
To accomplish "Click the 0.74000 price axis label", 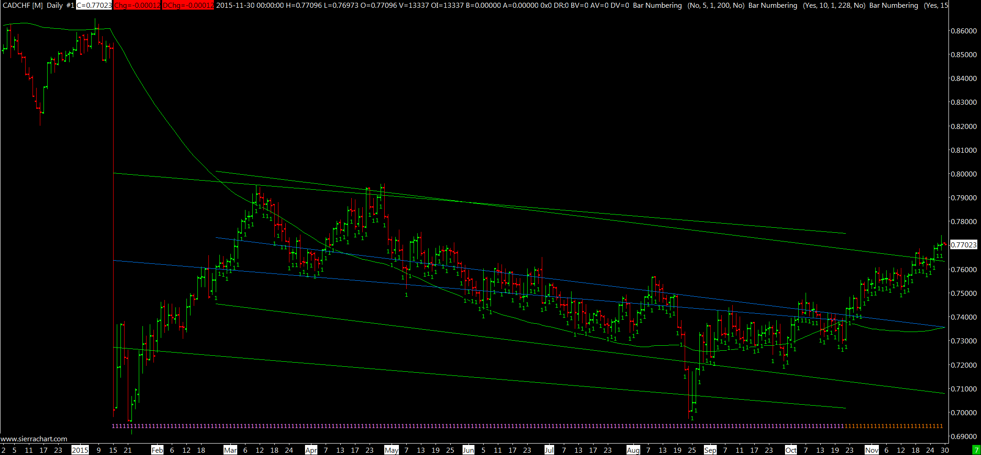I will (964, 317).
